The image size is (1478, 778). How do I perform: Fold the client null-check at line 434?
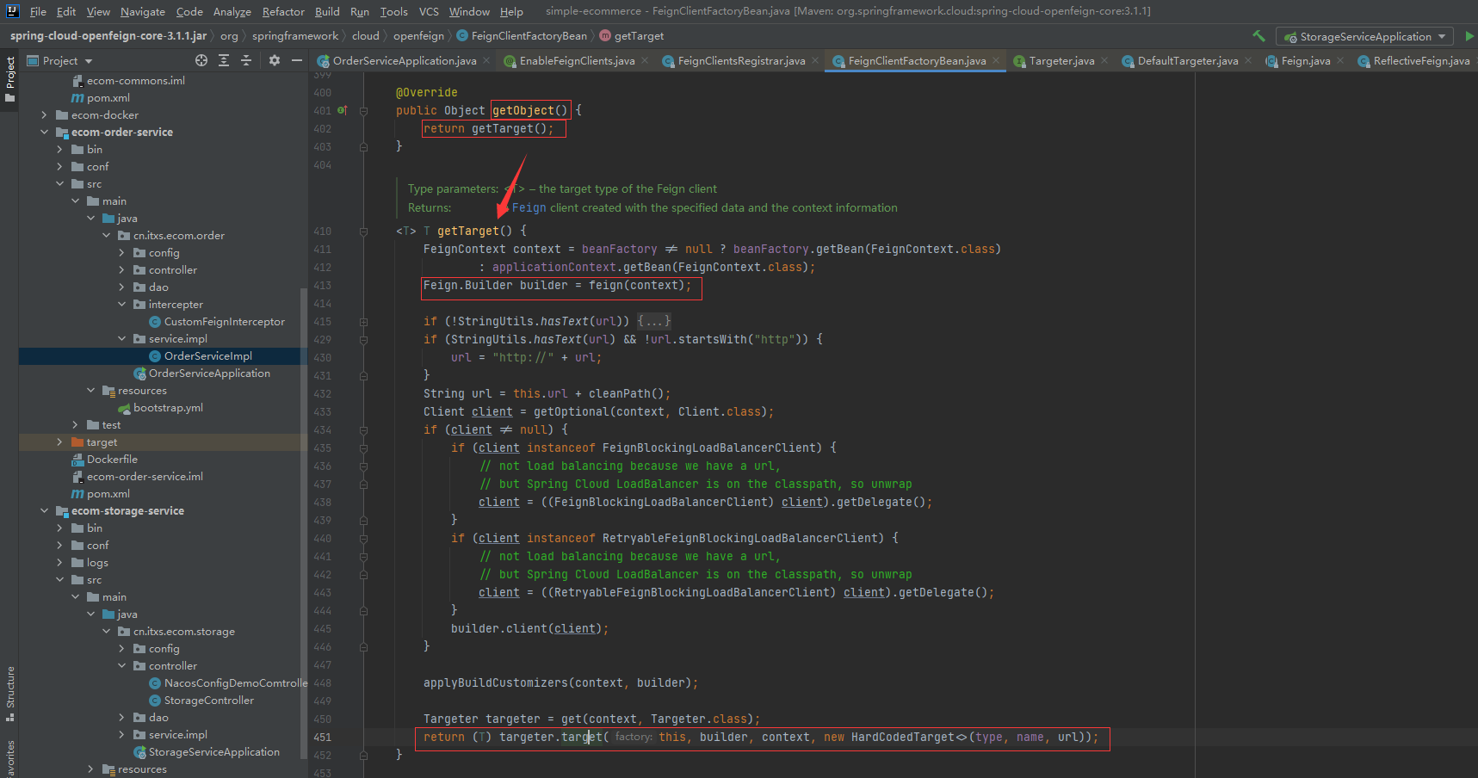[x=364, y=430]
